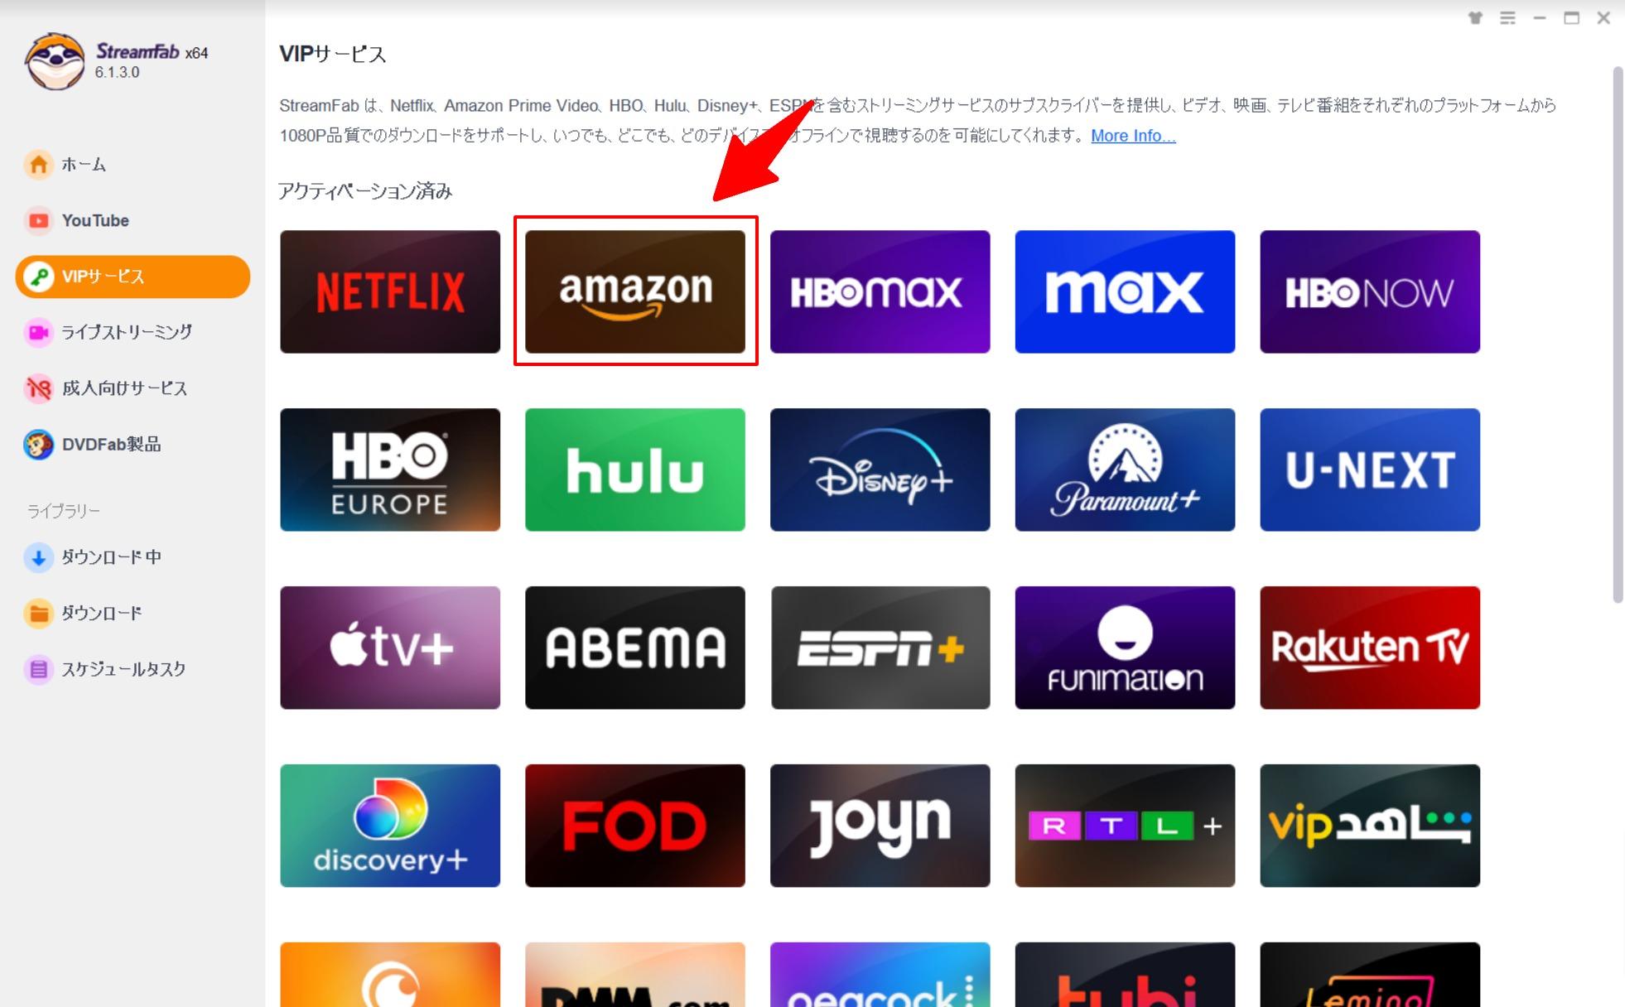Open the HBO Europe tile
Screen dimensions: 1625x1007
(390, 470)
